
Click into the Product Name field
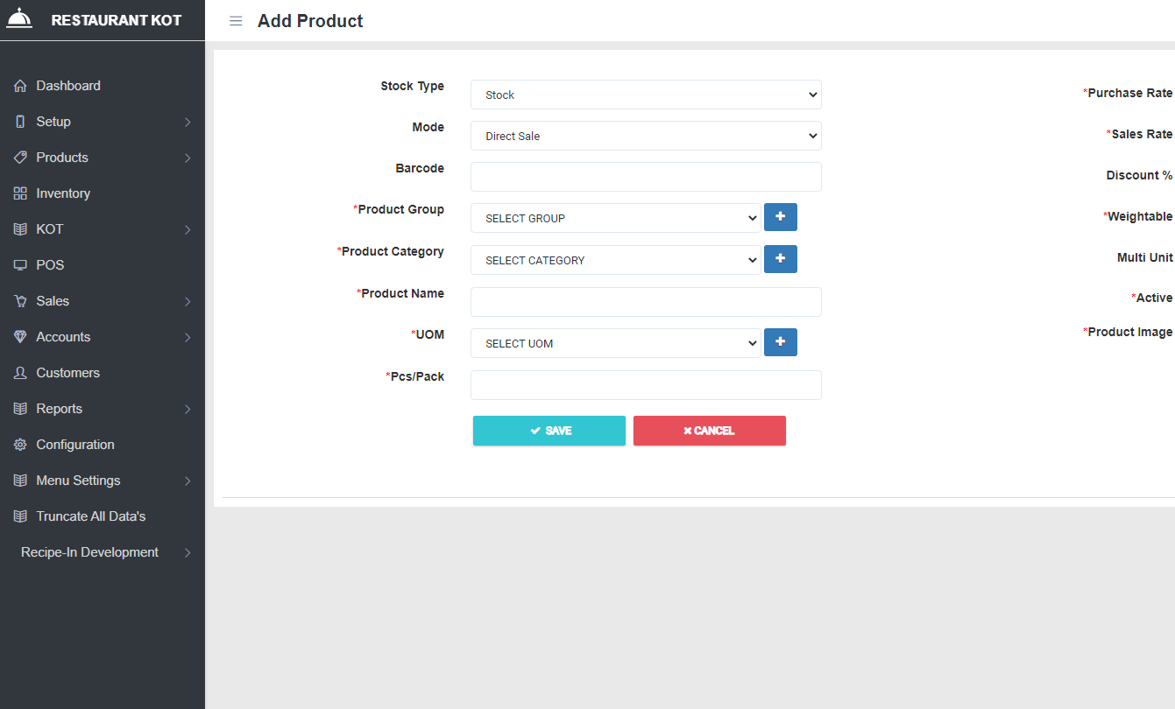coord(646,302)
